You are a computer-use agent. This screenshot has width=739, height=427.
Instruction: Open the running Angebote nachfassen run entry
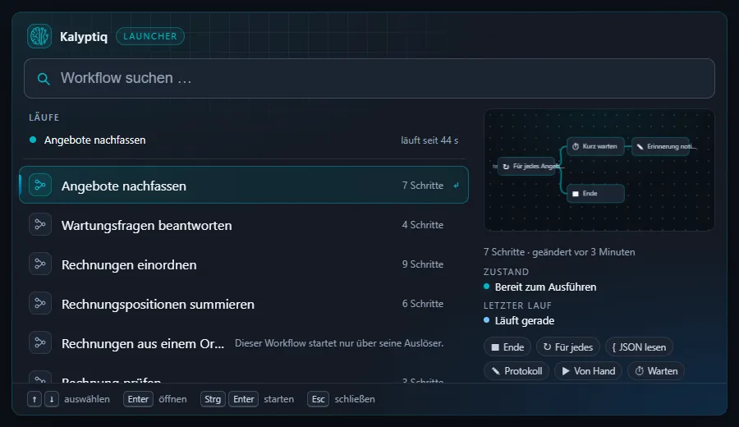click(x=244, y=140)
